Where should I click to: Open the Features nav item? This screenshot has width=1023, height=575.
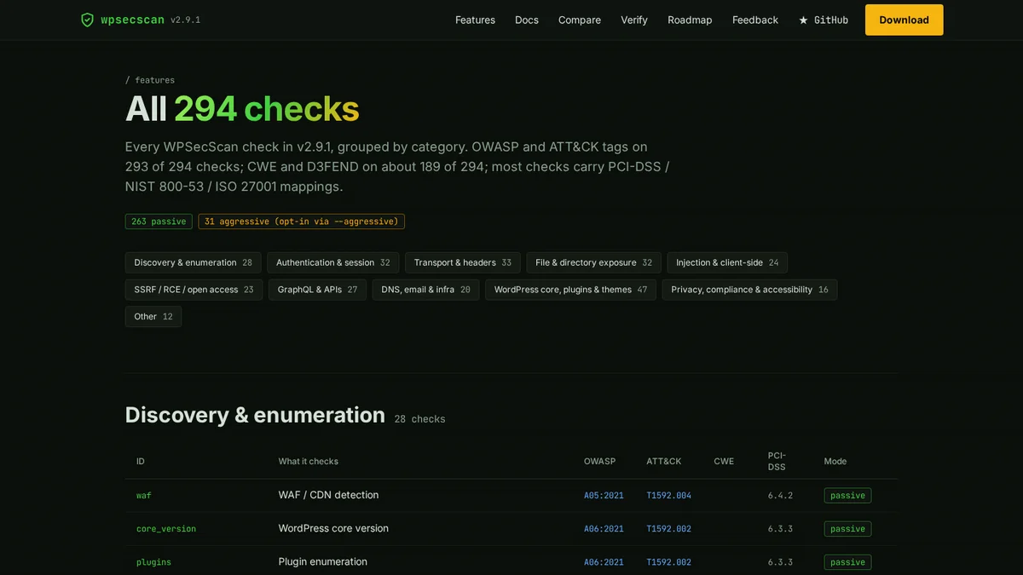[x=475, y=20]
